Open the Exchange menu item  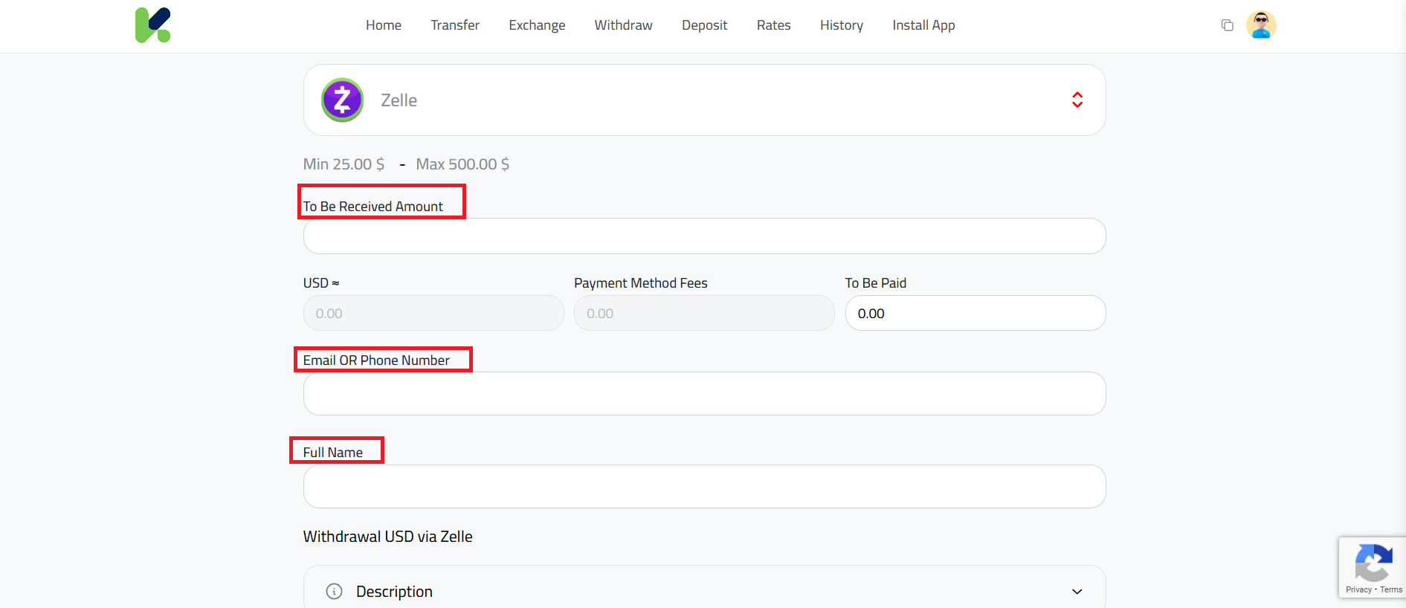coord(537,25)
